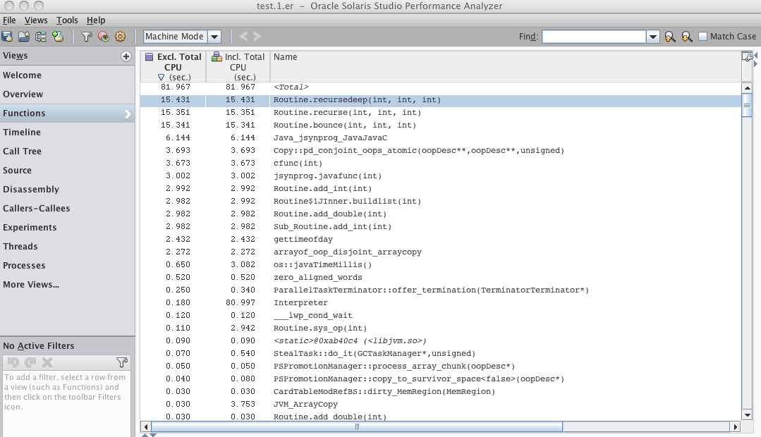The image size is (761, 437).
Task: Click the Profile Application toolbar icon
Action: [7, 37]
